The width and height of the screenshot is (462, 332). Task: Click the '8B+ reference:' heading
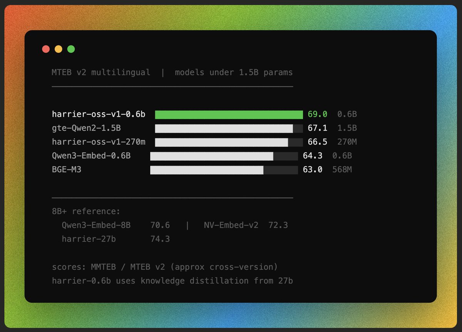coord(86,211)
